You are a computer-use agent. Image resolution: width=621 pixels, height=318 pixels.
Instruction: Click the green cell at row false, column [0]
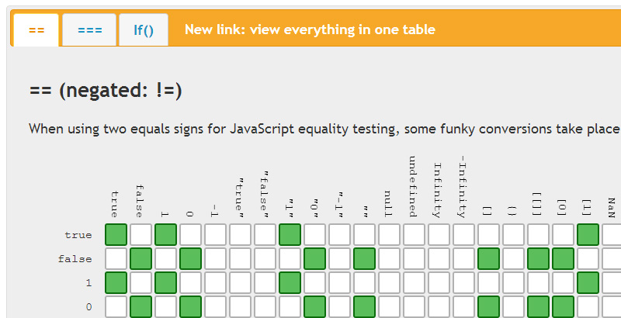(564, 260)
